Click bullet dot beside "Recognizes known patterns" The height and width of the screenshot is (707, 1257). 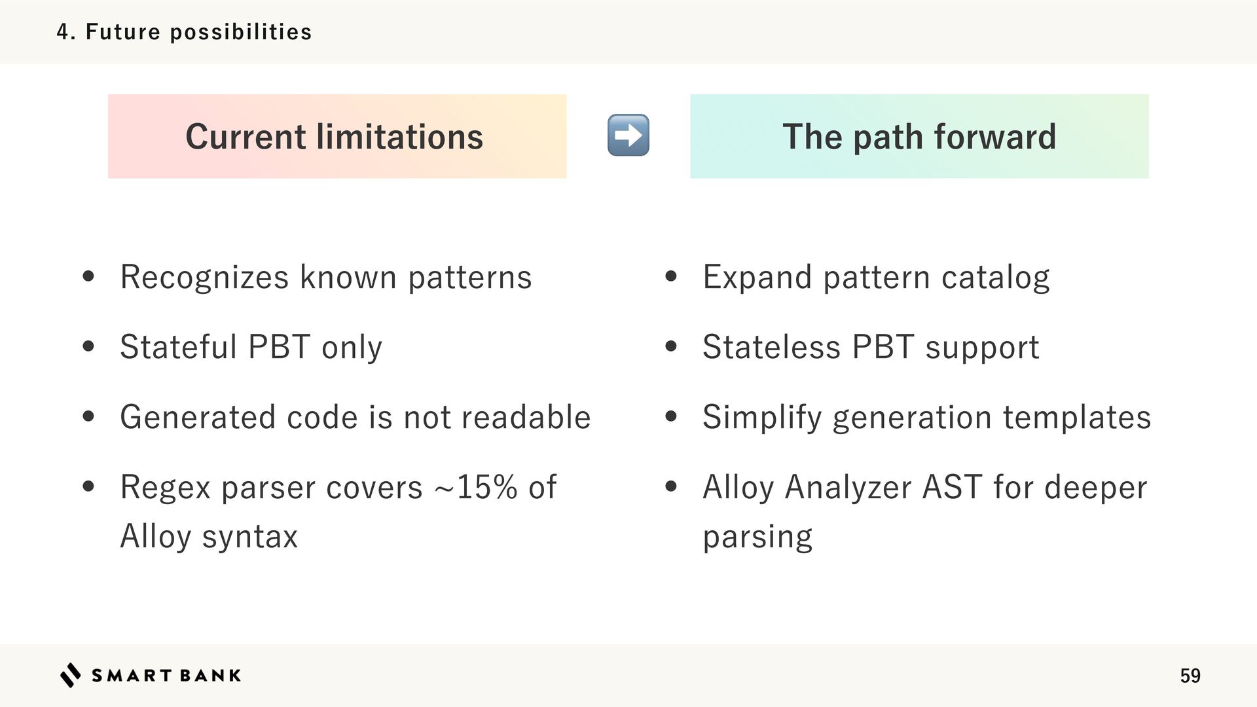click(x=88, y=277)
